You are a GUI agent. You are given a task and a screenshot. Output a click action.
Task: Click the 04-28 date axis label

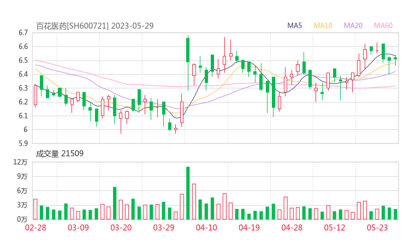click(292, 227)
